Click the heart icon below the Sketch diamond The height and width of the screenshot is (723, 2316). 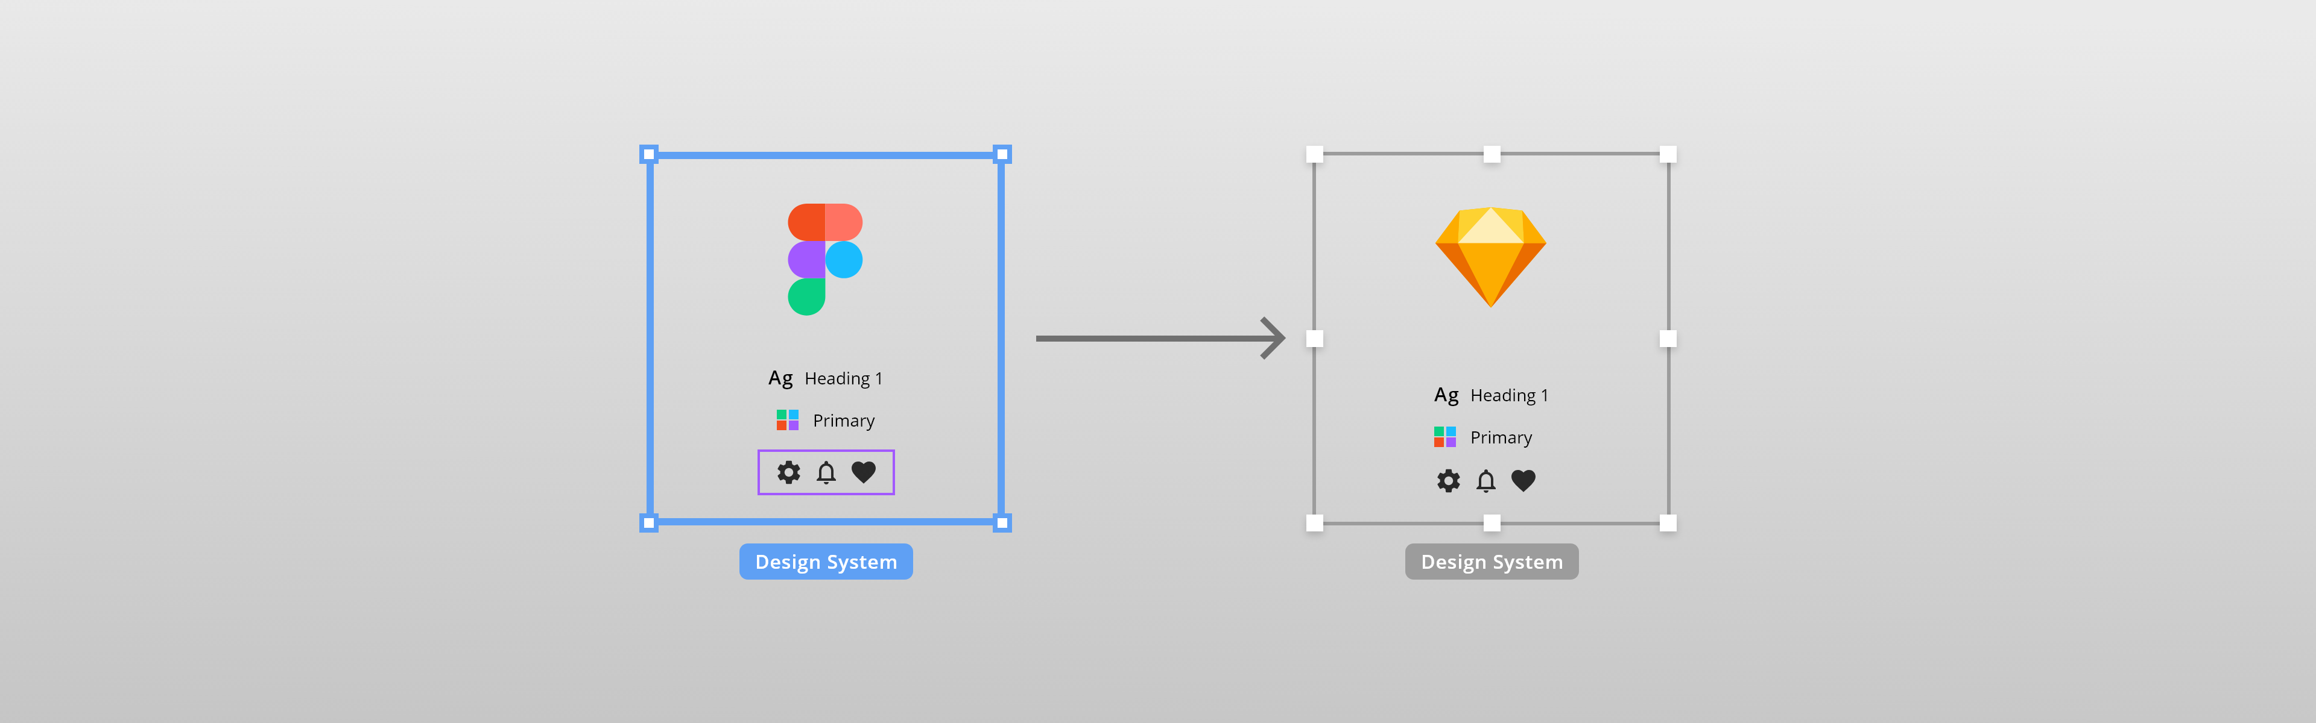tap(1524, 481)
